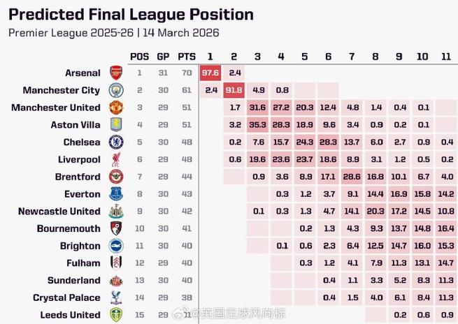Click the PTS column header
The image size is (458, 324).
[187, 57]
